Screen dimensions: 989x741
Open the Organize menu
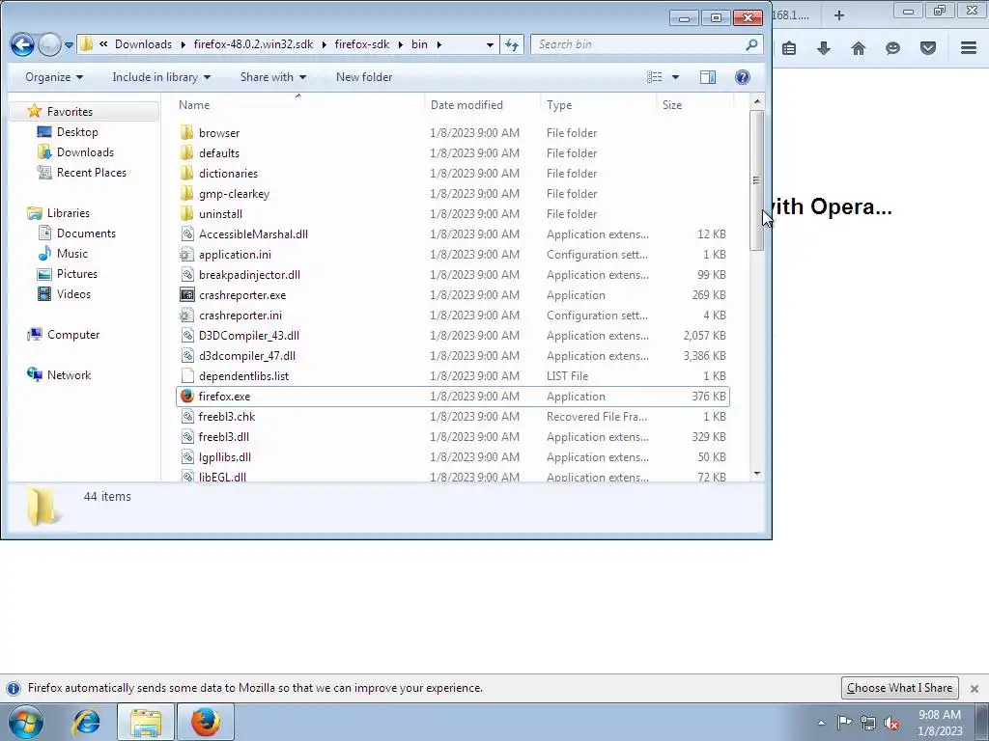(54, 77)
